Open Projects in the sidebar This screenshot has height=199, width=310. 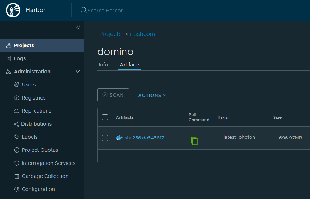[42, 45]
